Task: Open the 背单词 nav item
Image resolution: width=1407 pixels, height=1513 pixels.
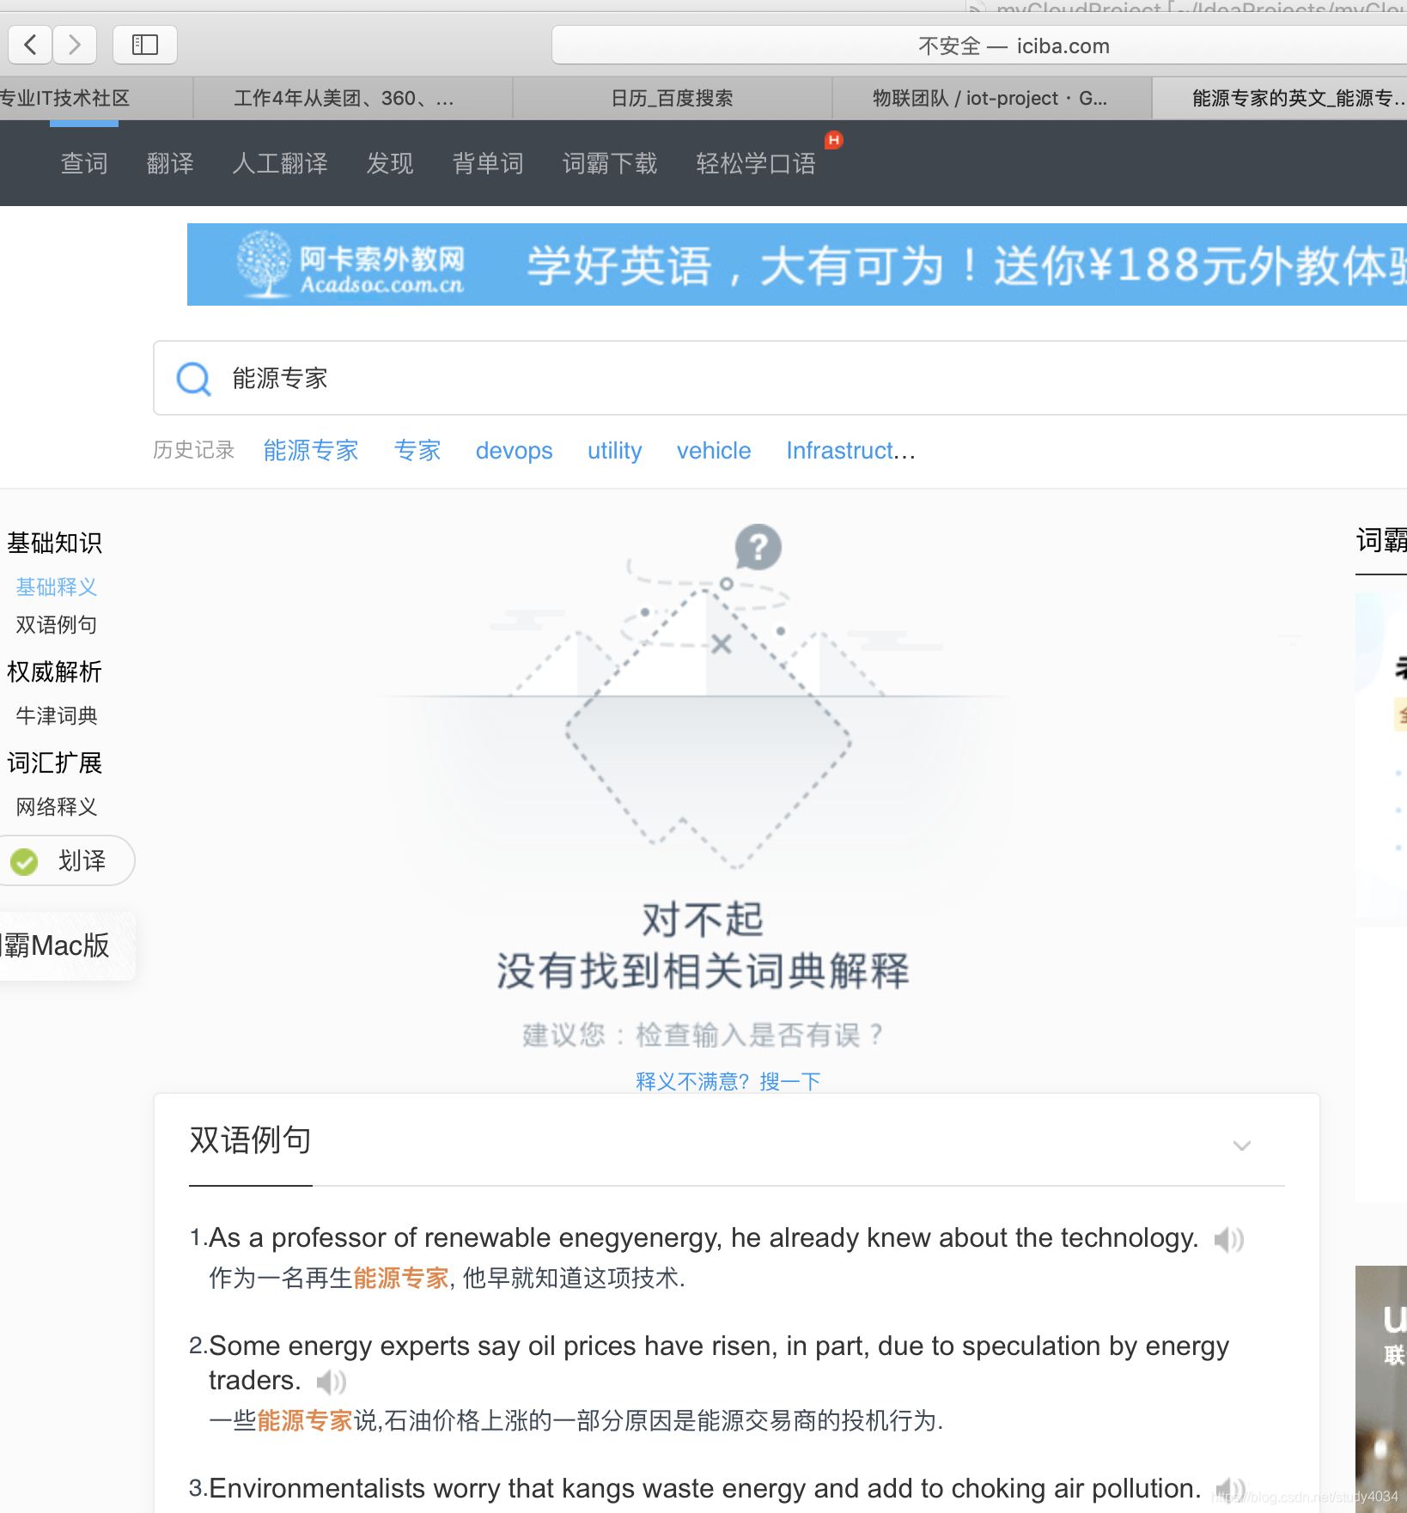Action: (488, 163)
